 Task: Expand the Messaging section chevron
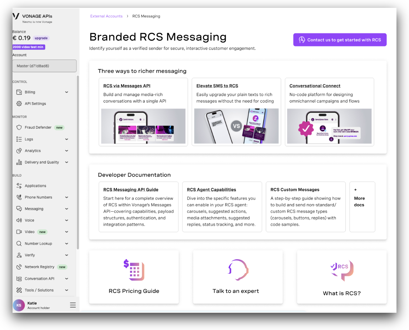(x=67, y=209)
